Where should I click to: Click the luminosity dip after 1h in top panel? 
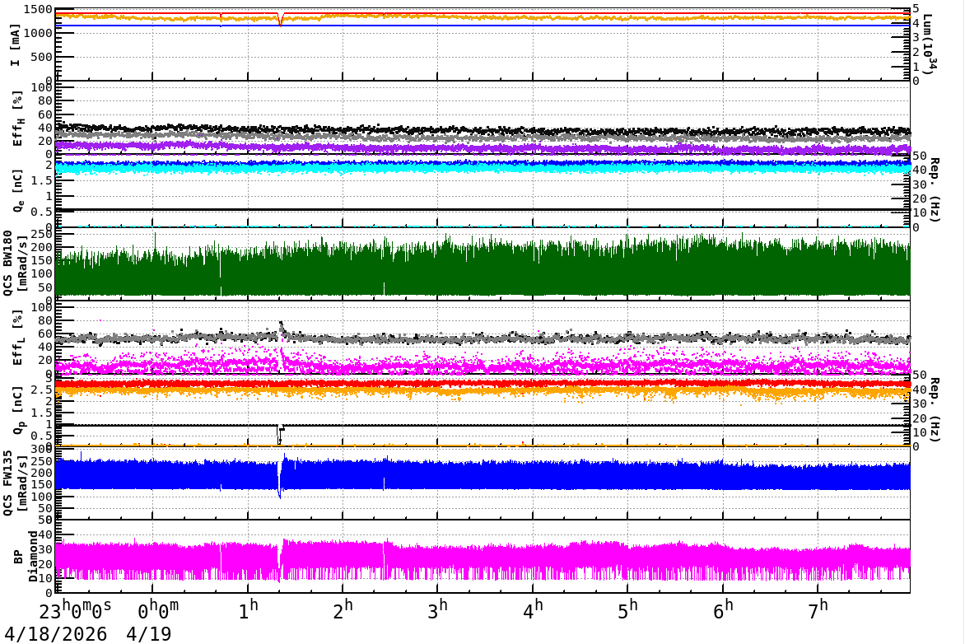(x=281, y=20)
